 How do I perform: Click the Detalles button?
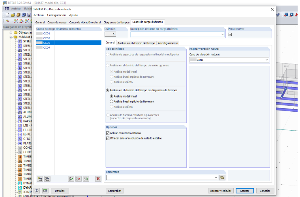pos(60,191)
